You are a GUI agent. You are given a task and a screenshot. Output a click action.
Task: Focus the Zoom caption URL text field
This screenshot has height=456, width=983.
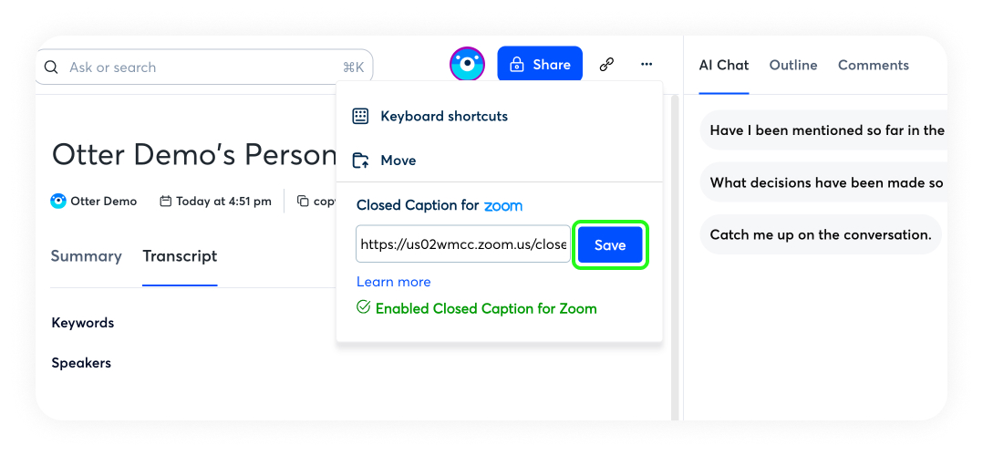(x=462, y=244)
